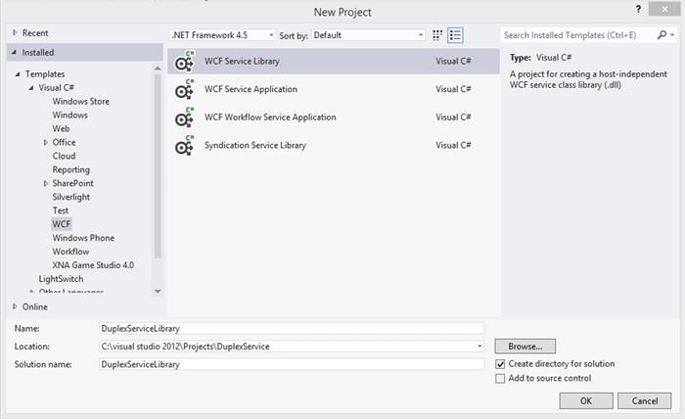
Task: Click the template tree scrollbar up arrow
Action: [158, 69]
